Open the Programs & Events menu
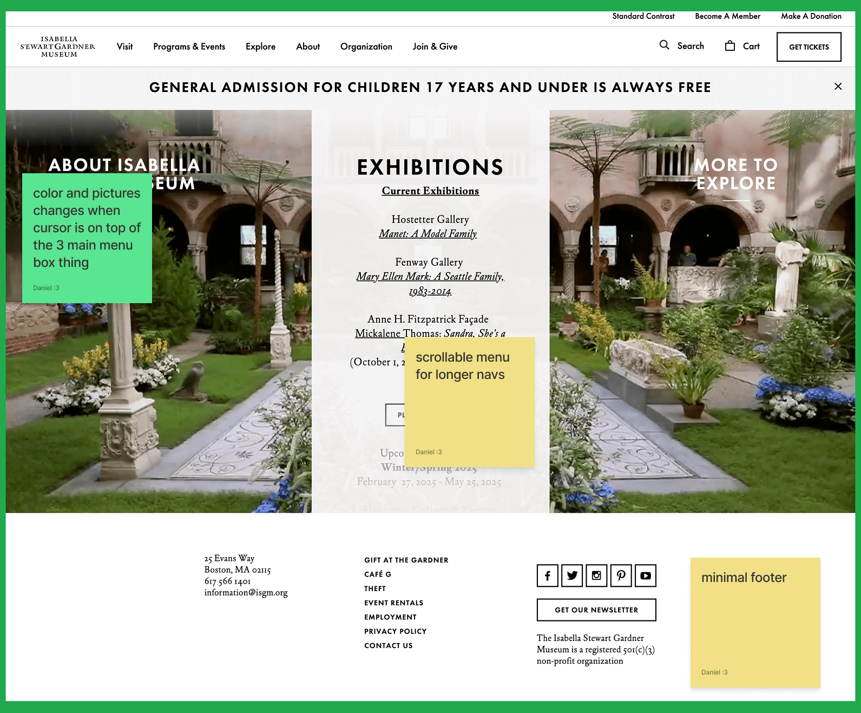Image resolution: width=861 pixels, height=713 pixels. (x=189, y=47)
